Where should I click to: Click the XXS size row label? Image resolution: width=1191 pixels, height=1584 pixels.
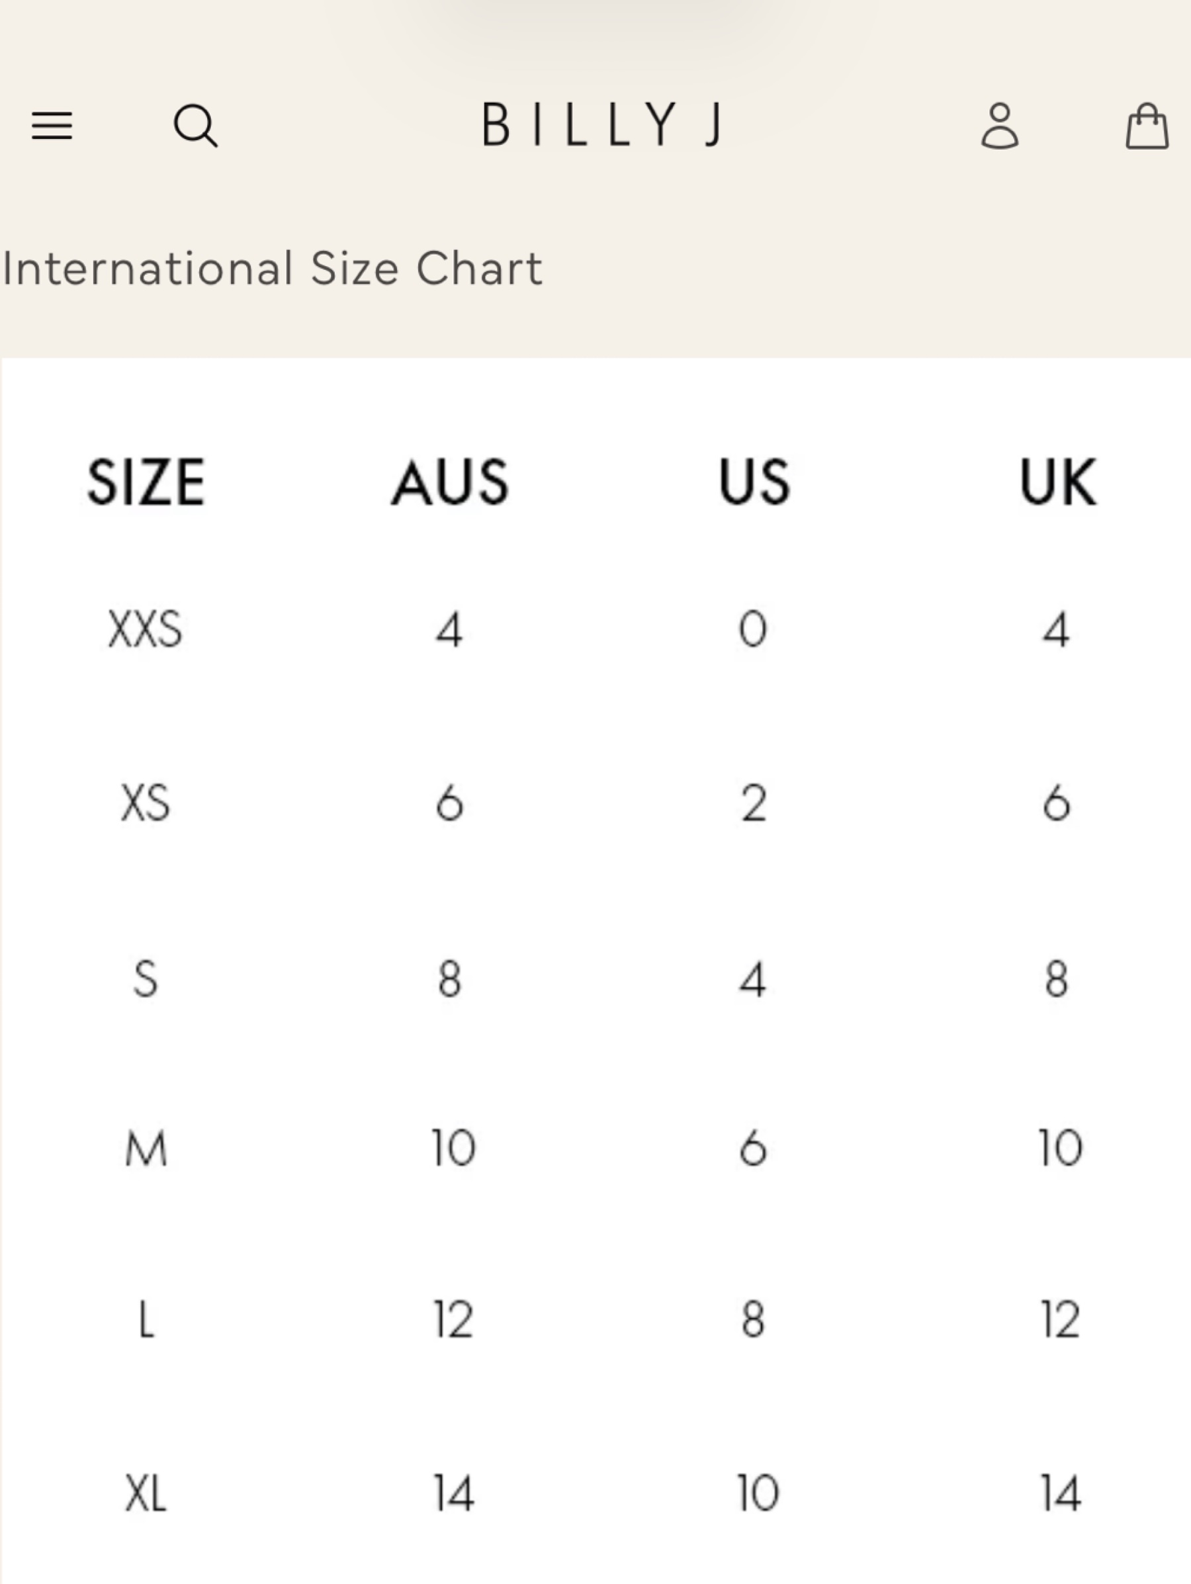(146, 630)
